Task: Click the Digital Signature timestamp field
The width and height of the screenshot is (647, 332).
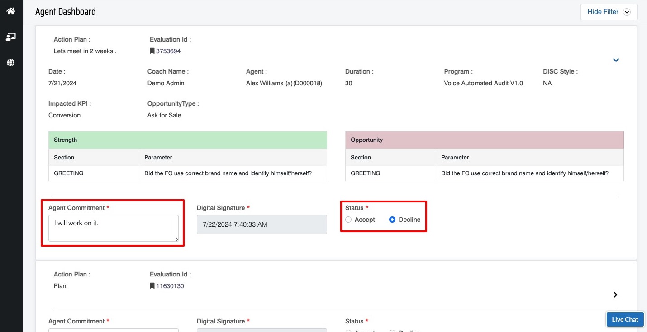Action: point(262,224)
